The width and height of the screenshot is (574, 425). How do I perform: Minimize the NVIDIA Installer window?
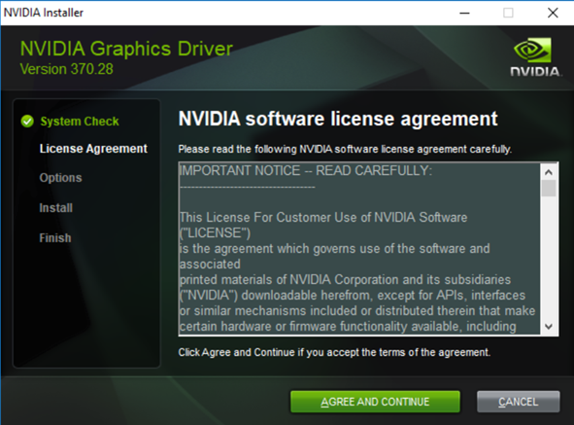click(464, 13)
